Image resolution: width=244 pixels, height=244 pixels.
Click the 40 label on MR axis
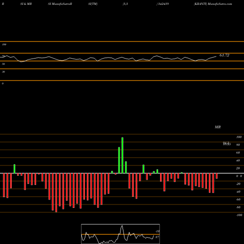(x=238, y=161)
